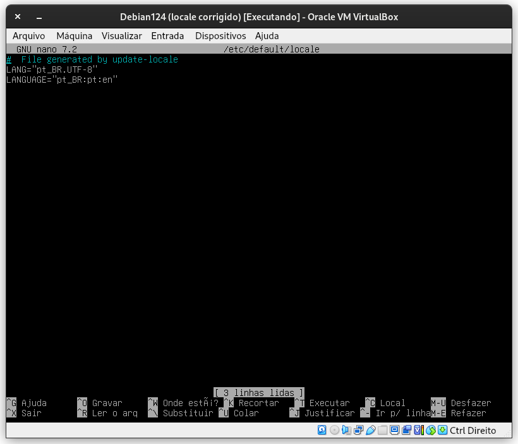
Task: Open the USB devices status icon
Action: click(371, 430)
